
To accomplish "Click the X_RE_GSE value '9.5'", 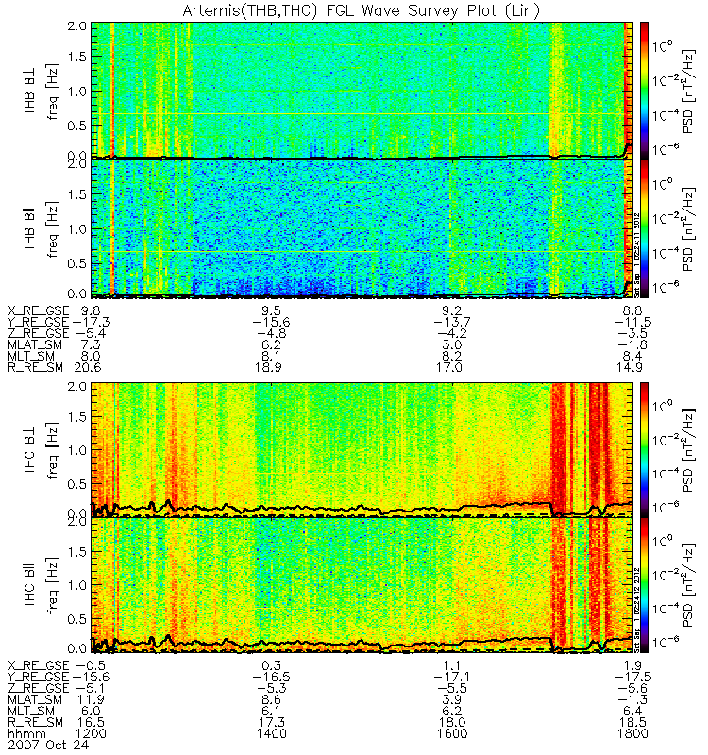I will pyautogui.click(x=271, y=311).
